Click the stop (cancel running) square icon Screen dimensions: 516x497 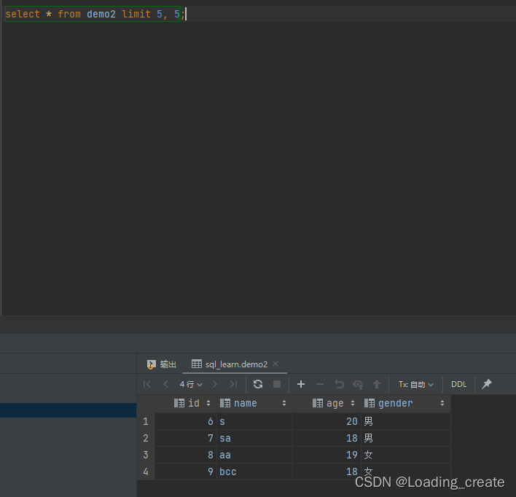point(277,384)
